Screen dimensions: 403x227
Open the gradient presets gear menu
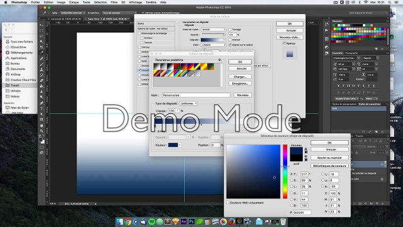pos(220,60)
